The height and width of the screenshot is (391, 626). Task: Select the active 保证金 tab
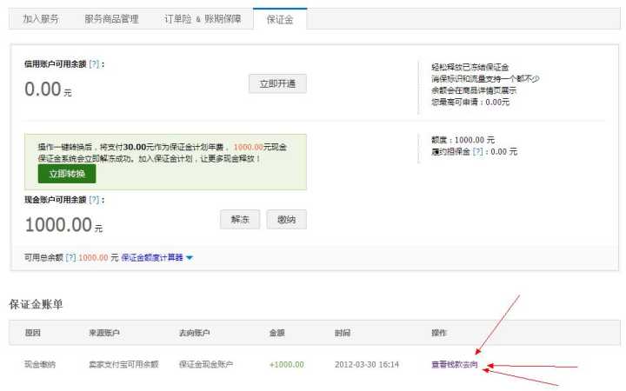tap(280, 18)
